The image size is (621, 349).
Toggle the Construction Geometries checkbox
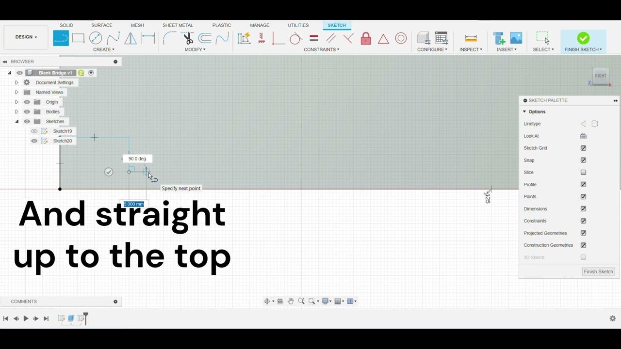point(583,245)
